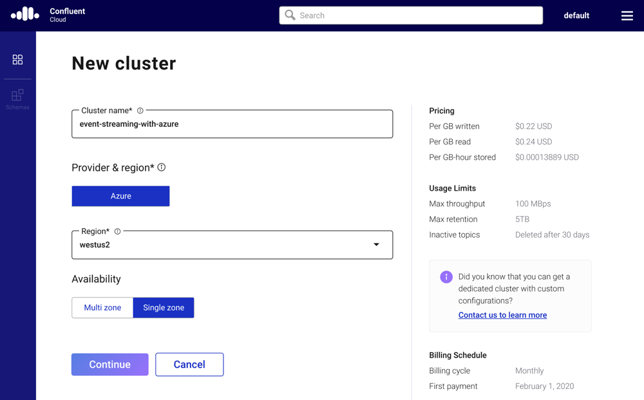
Task: Click the Continue button
Action: 109,365
